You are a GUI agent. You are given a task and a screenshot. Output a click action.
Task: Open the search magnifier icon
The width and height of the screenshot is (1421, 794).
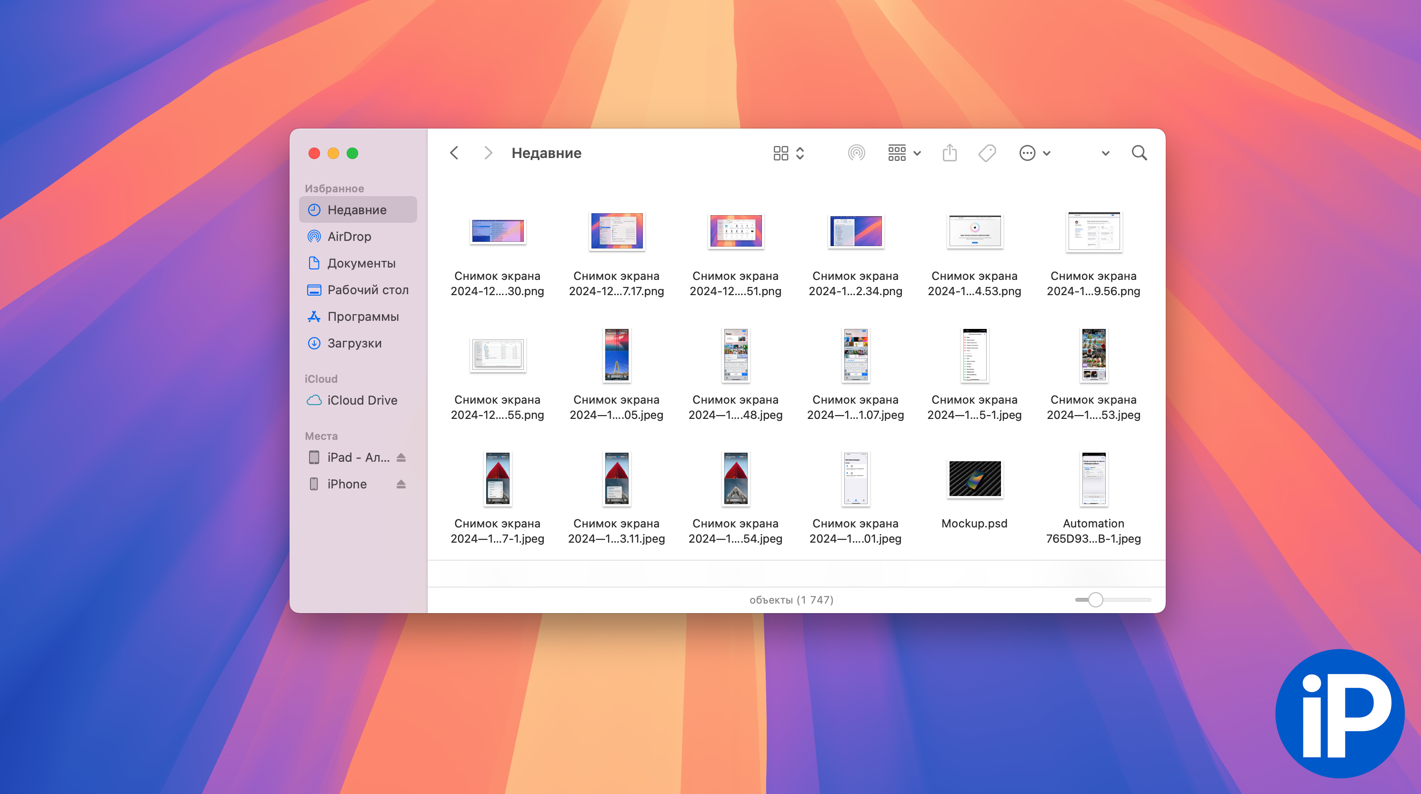(x=1139, y=153)
